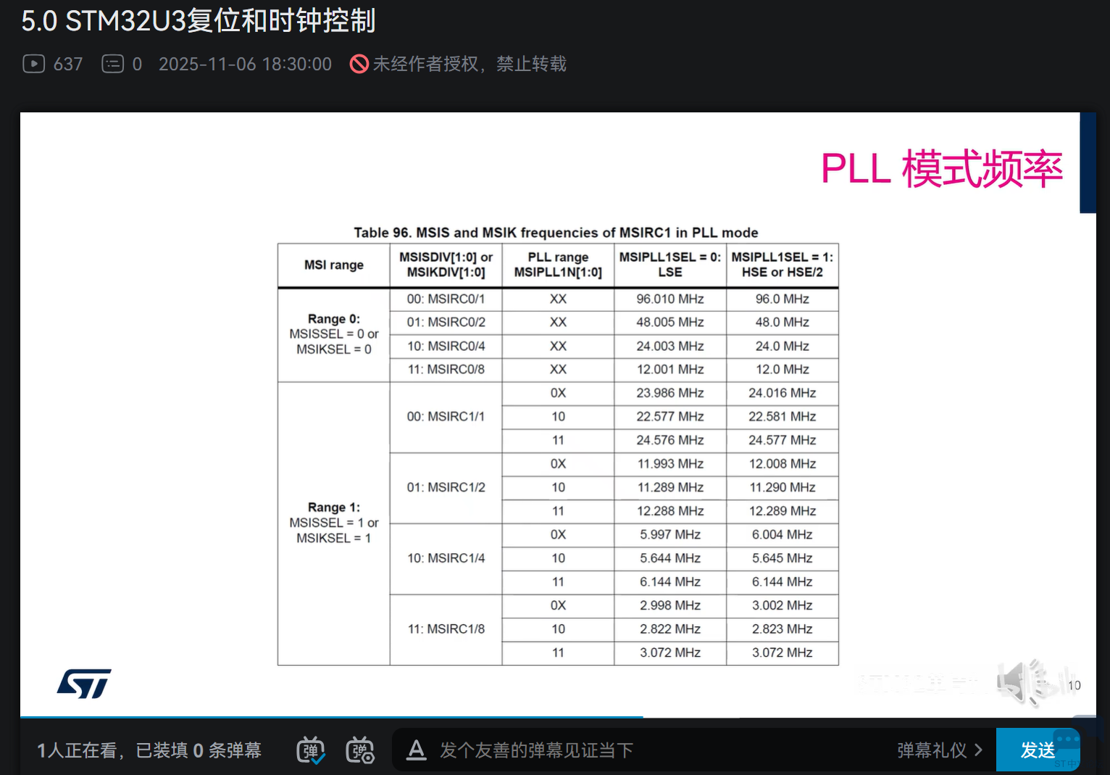Click the Range 0 row label cell
Screen dimensions: 1110x775
tap(334, 334)
